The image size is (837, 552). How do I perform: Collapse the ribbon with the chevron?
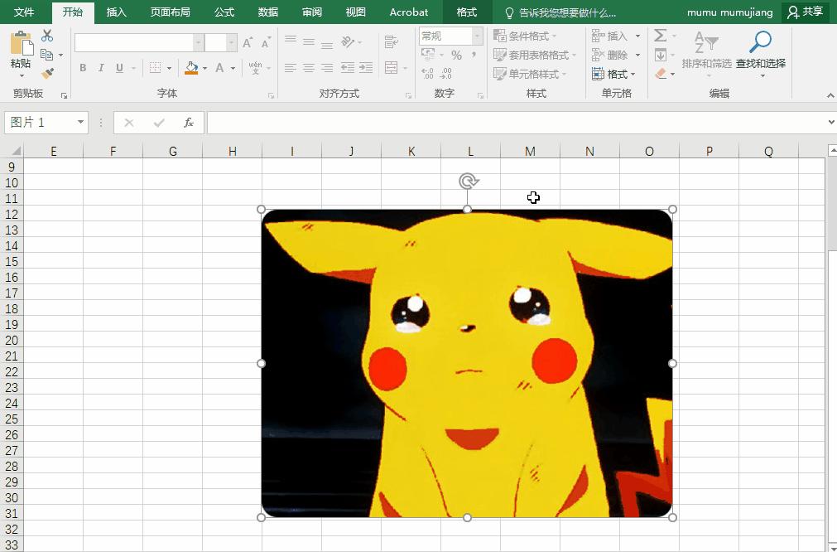pyautogui.click(x=830, y=95)
